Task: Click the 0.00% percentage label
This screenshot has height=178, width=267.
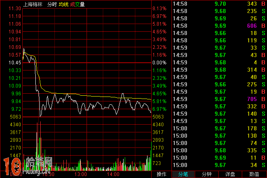Action: click(x=159, y=63)
